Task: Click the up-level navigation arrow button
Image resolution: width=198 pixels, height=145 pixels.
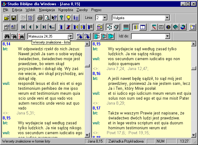Action: (x=52, y=27)
